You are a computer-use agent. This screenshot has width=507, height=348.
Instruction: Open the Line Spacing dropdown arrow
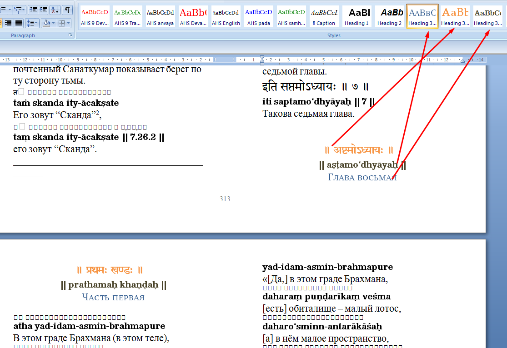[36, 23]
